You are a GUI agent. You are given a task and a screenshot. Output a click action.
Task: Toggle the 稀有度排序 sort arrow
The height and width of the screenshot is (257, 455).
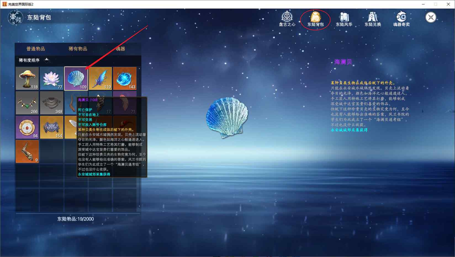click(47, 60)
